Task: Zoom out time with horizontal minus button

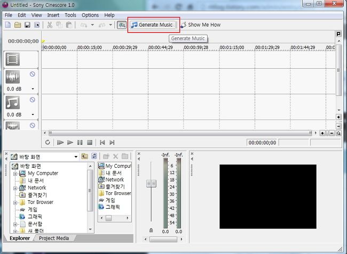Action: 332,133
